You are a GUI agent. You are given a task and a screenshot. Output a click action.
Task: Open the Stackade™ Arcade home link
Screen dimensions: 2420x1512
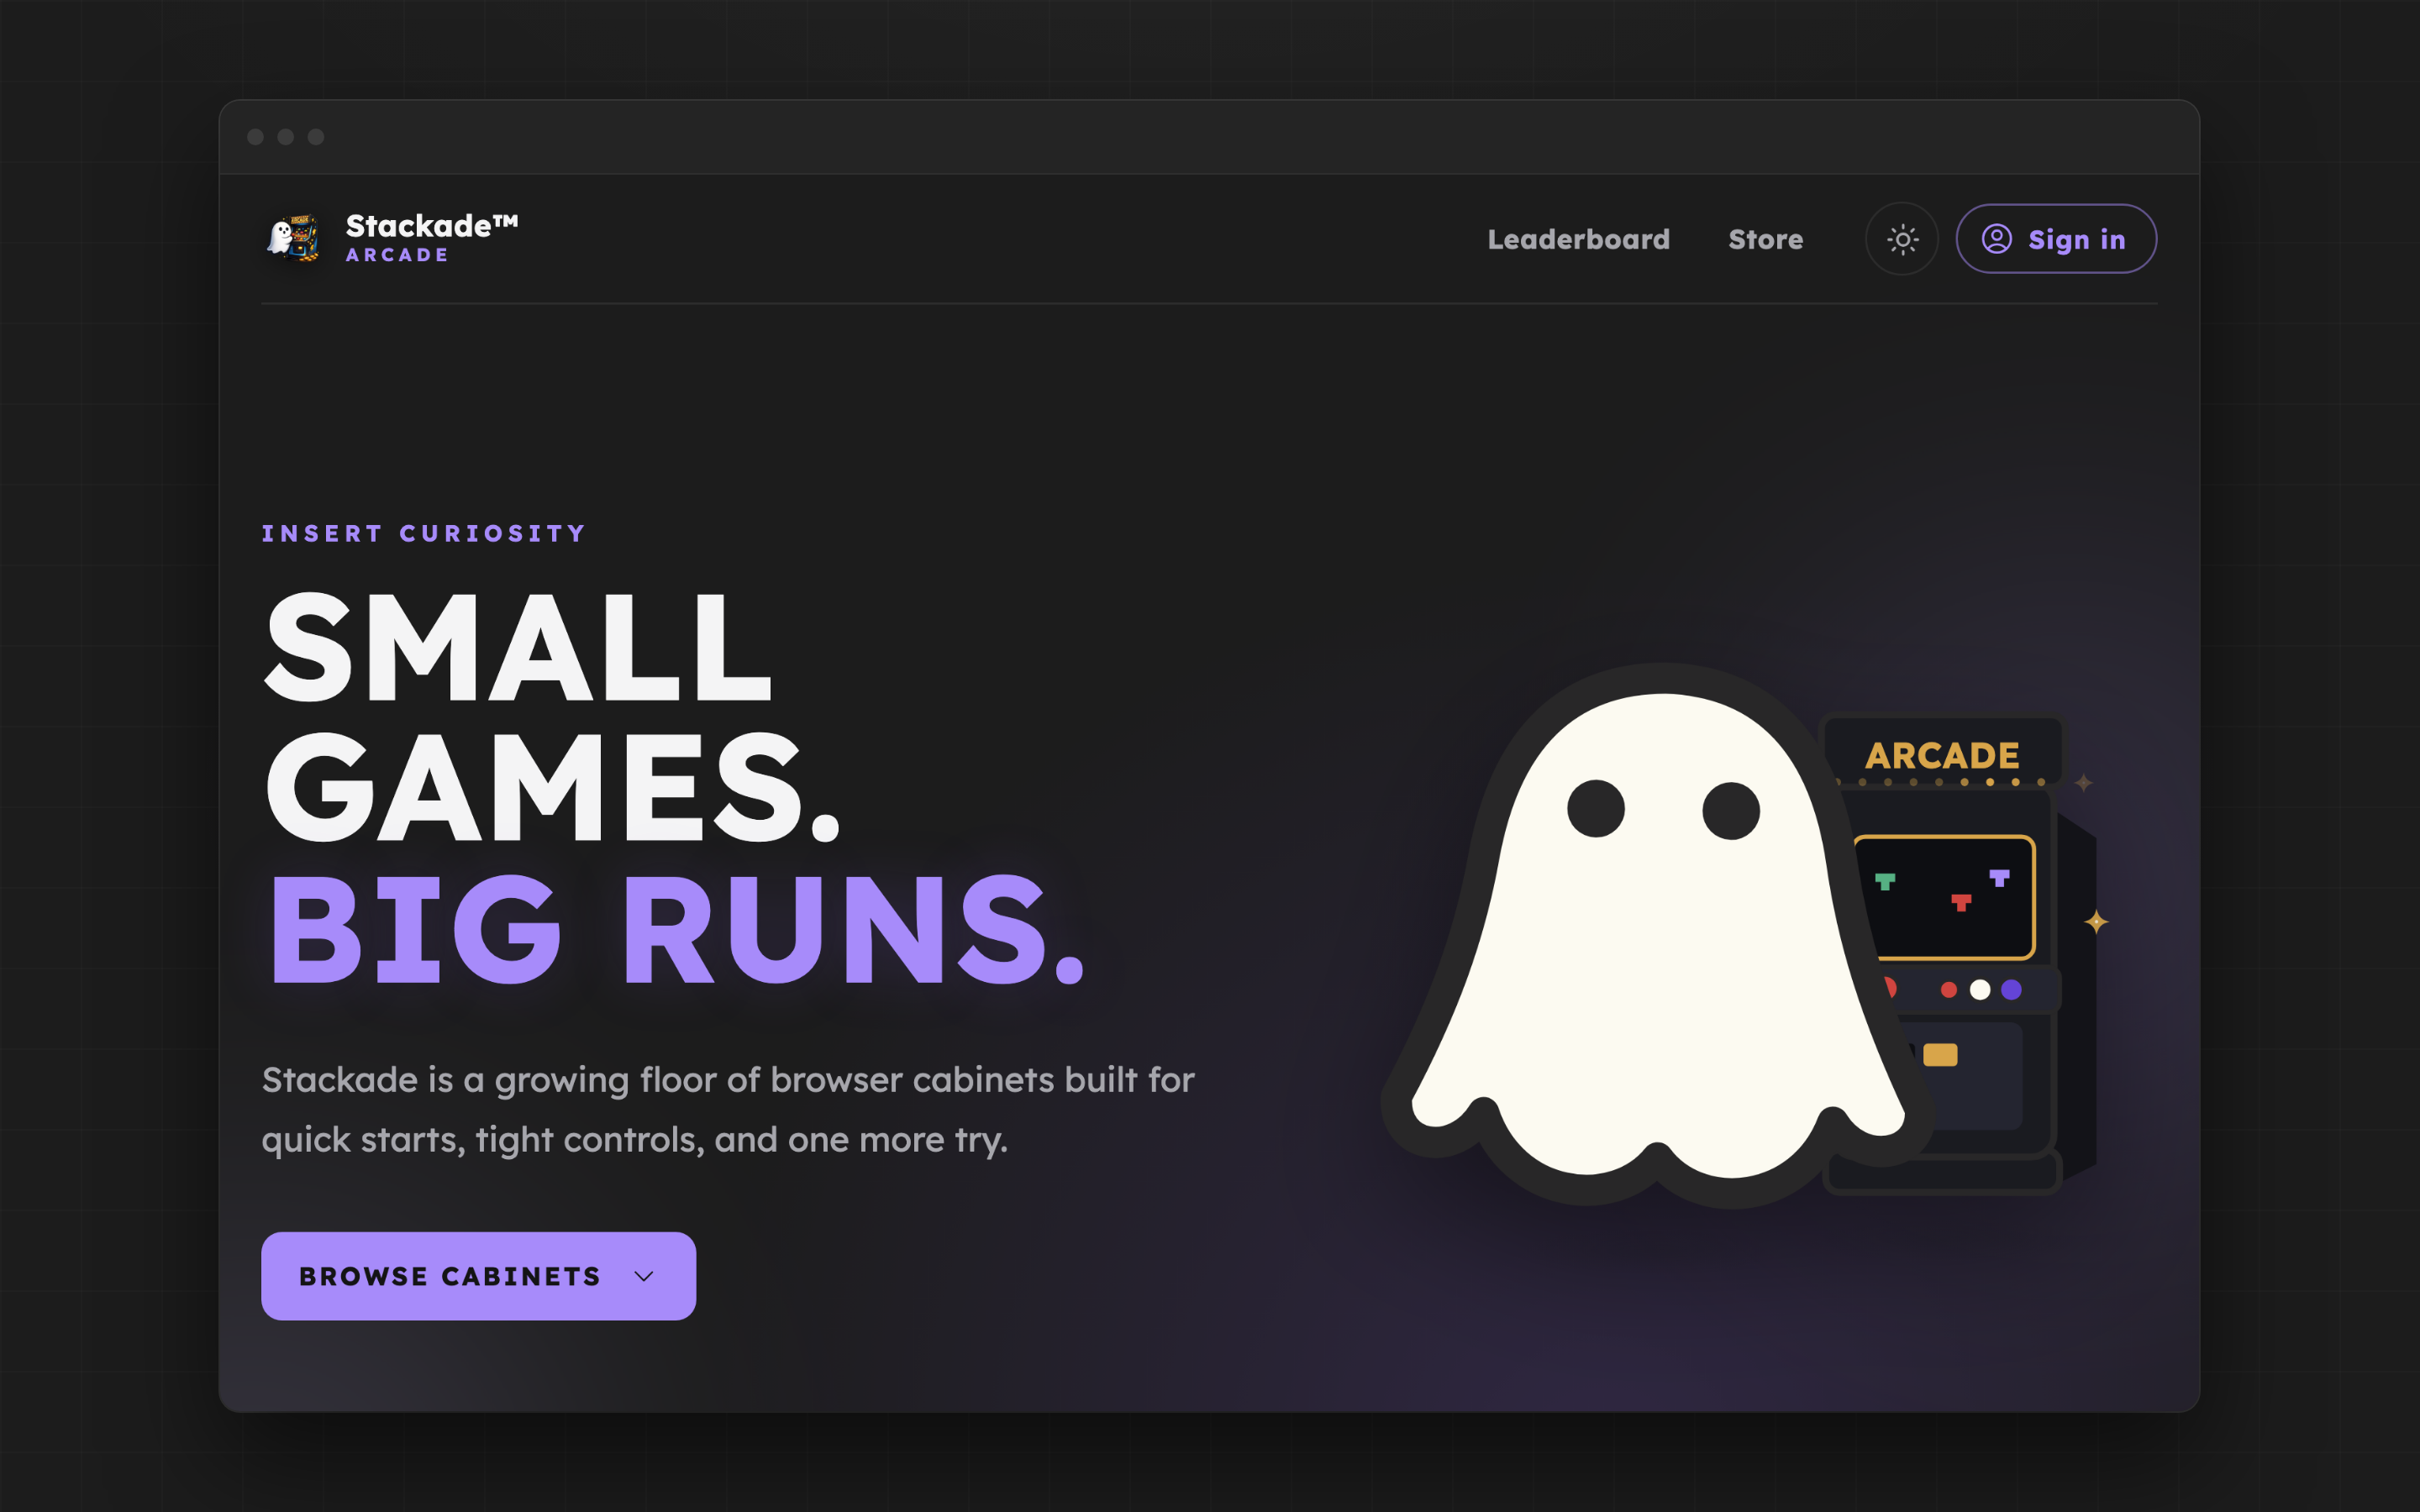(391, 238)
